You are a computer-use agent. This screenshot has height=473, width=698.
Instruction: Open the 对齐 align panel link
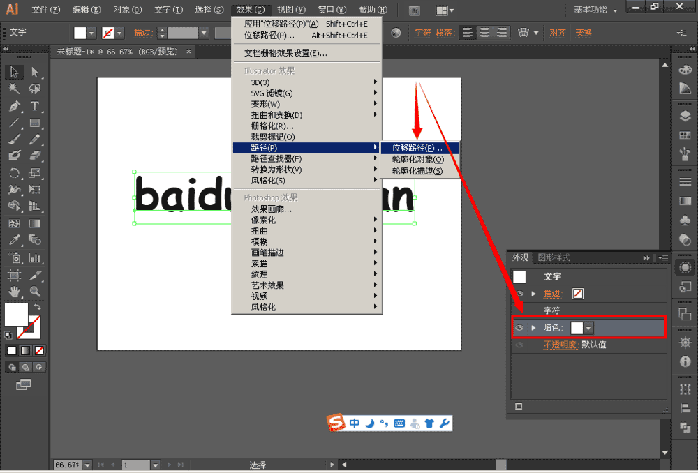[x=557, y=33]
